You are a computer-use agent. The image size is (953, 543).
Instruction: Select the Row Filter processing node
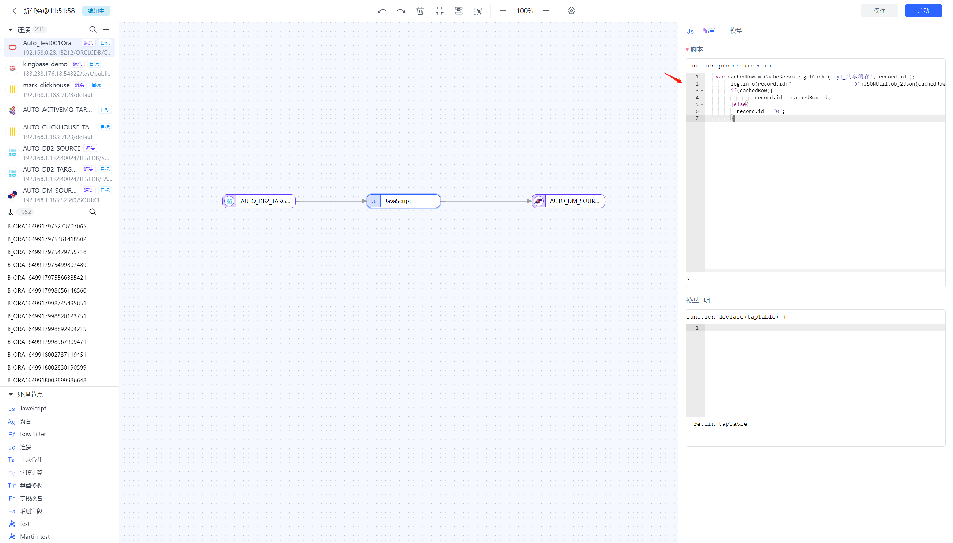tap(33, 434)
